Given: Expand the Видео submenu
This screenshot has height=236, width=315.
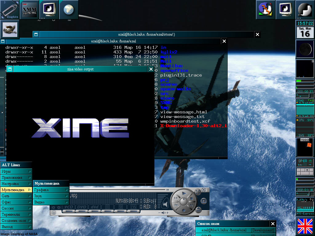Looking at the screenshot, I should tap(51, 202).
